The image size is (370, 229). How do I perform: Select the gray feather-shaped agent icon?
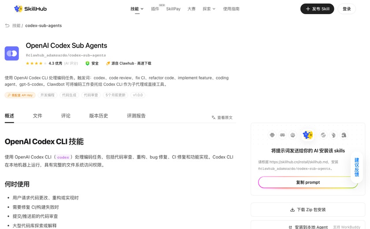click(333, 135)
